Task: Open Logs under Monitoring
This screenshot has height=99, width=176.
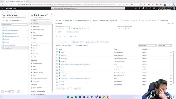Action: (34, 75)
